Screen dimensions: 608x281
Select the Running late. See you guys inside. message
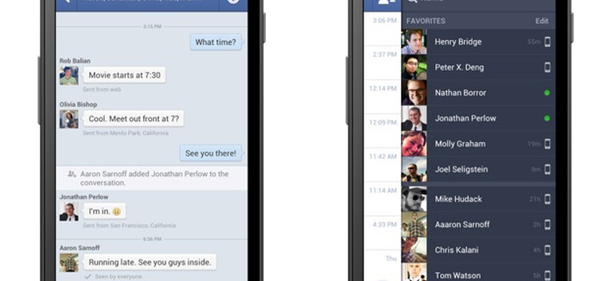[150, 262]
